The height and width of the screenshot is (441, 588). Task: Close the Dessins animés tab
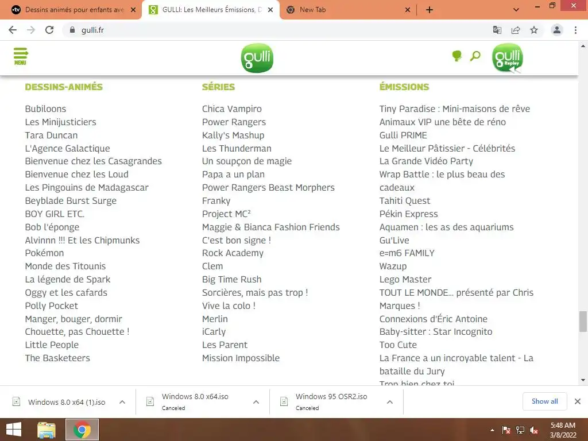tap(133, 10)
